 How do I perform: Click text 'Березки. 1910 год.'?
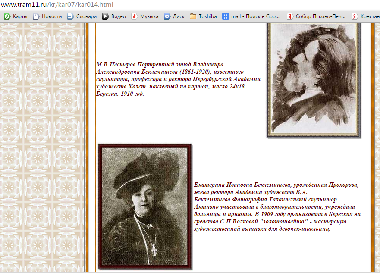tap(120, 94)
